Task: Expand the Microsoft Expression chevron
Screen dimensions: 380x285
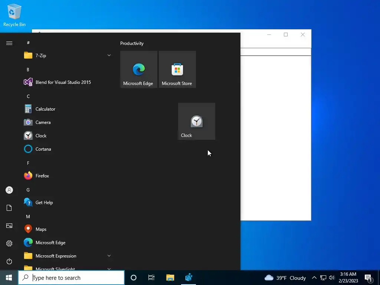Action: (x=109, y=256)
